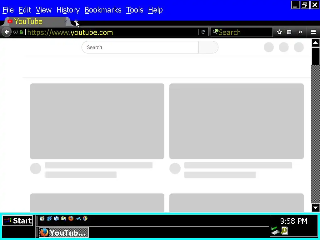Viewport: 320px width, 240px height.
Task: Open the site information icon in the address bar
Action: pos(16,32)
